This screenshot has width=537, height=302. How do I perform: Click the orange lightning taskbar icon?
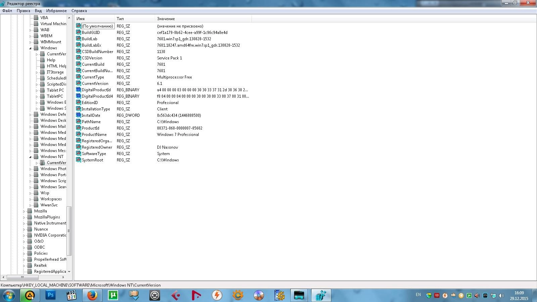point(217,296)
